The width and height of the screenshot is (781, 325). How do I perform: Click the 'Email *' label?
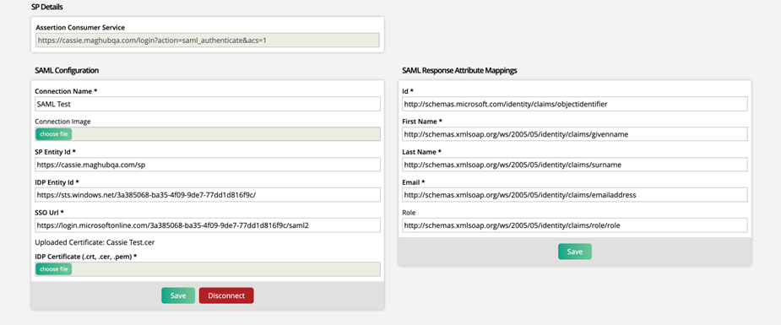point(414,182)
